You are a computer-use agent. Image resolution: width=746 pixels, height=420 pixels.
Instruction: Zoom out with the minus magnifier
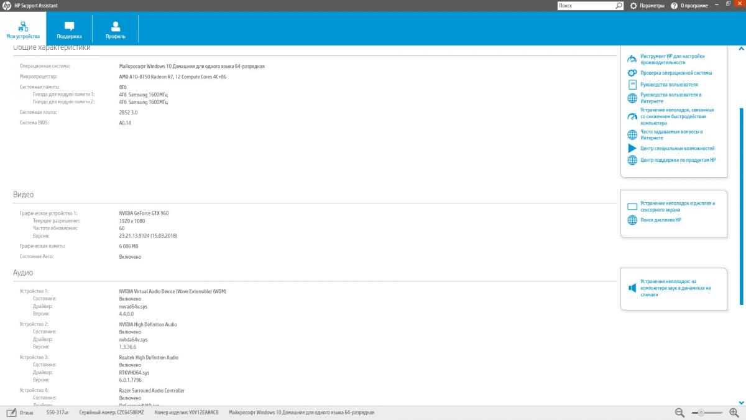pyautogui.click(x=679, y=412)
